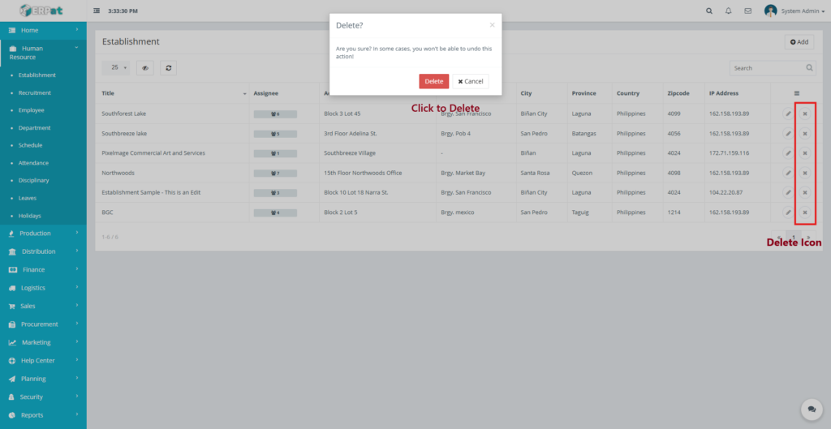Delete the Southbreeze lake row
This screenshot has height=429, width=831.
(x=804, y=134)
